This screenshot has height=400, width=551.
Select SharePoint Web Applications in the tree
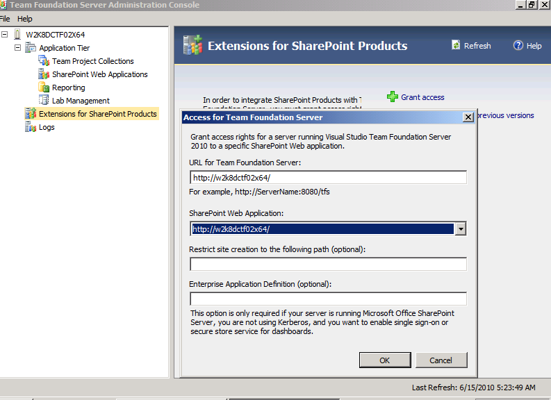tap(100, 74)
